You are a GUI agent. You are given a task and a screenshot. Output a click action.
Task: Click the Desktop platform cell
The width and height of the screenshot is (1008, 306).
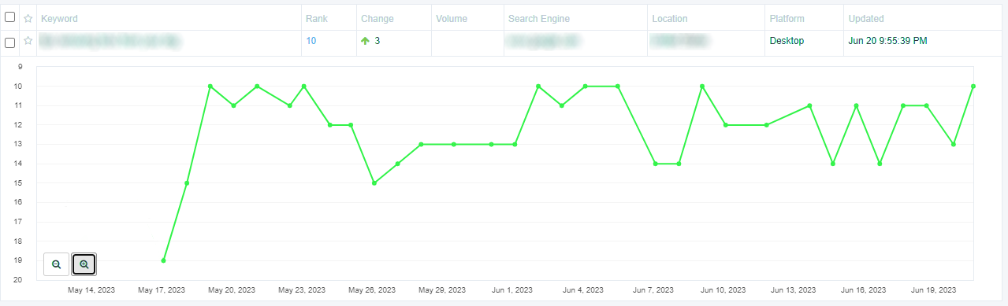(x=787, y=41)
